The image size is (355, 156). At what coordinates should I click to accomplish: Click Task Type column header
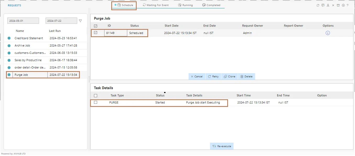[x=117, y=95]
